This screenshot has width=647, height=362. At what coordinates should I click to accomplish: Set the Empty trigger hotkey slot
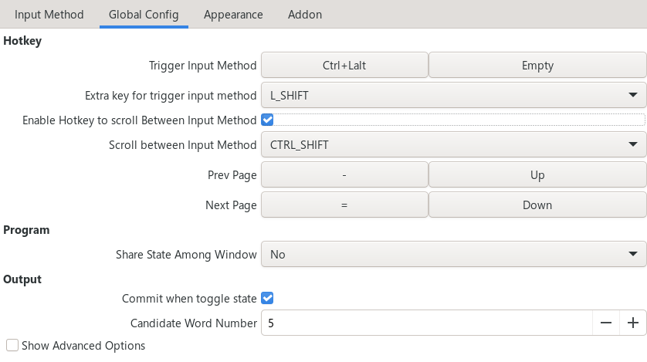537,66
